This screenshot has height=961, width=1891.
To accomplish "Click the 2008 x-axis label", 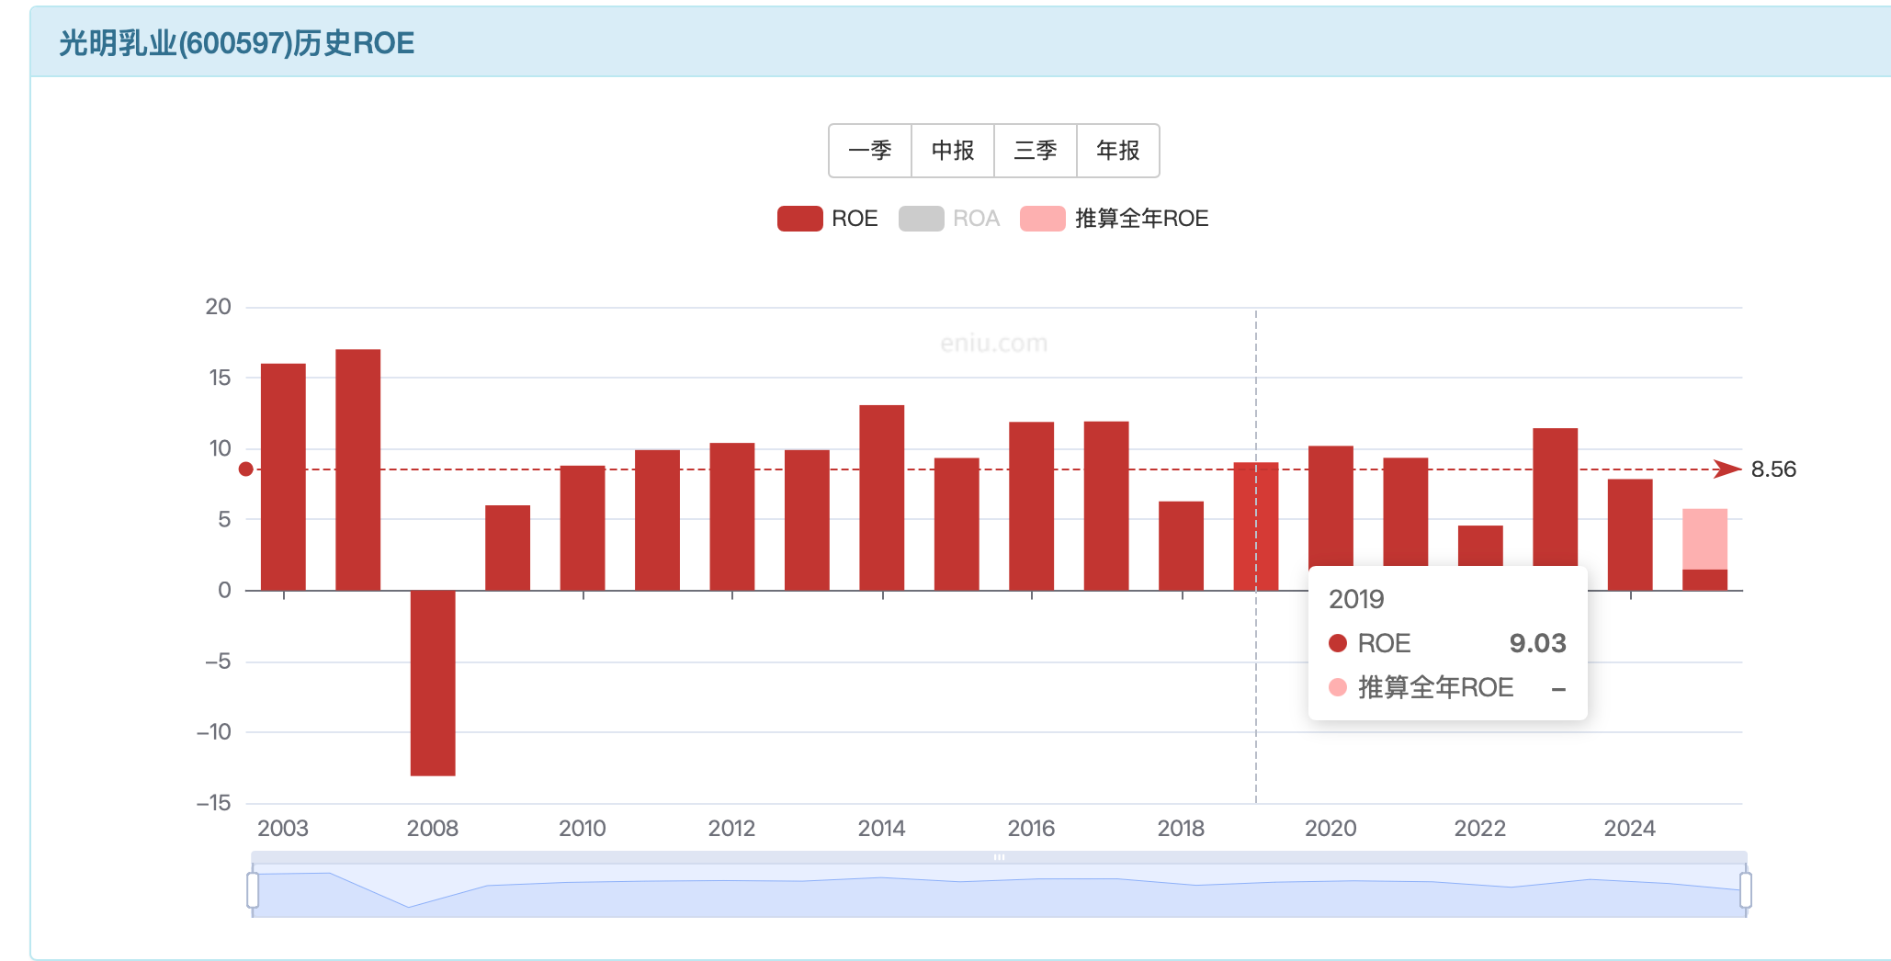I will pos(433,829).
